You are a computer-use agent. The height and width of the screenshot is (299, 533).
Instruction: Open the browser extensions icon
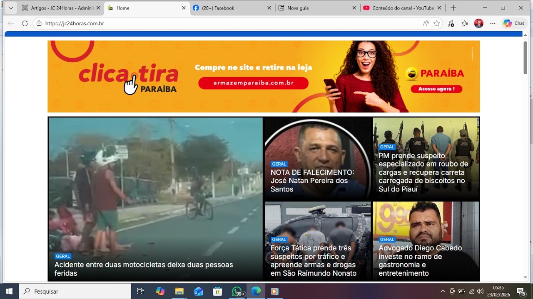(451, 24)
